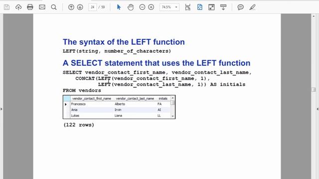Screen dimensions: 319x179
Task: Click the initials column header
Action: point(163,98)
